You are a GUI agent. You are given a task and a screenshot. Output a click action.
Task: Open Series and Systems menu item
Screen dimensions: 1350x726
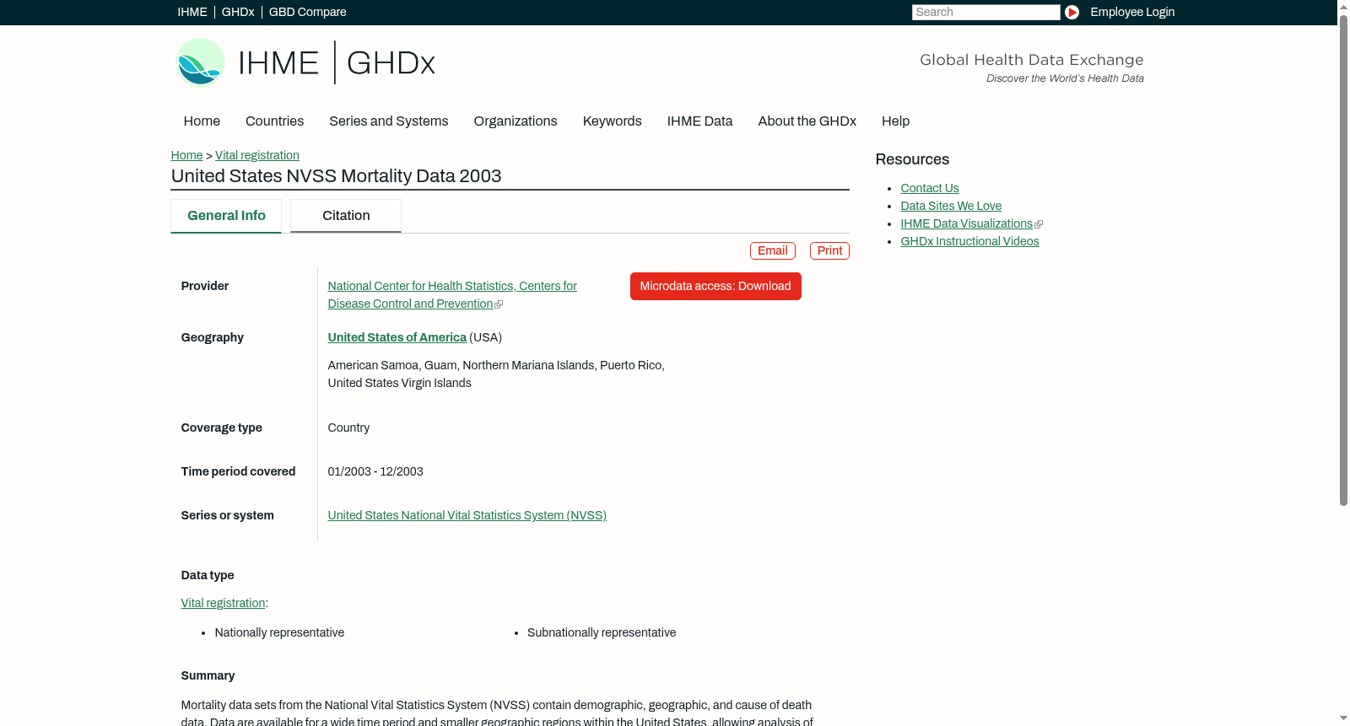(x=389, y=121)
